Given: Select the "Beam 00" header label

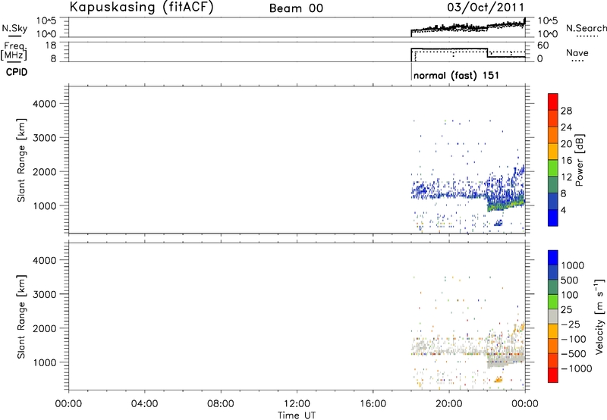Looking at the screenshot, I should [x=296, y=8].
